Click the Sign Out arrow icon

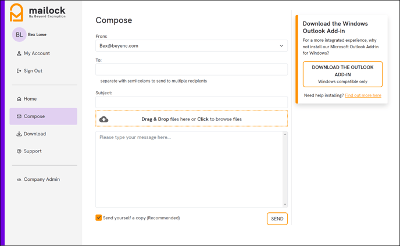(19, 71)
